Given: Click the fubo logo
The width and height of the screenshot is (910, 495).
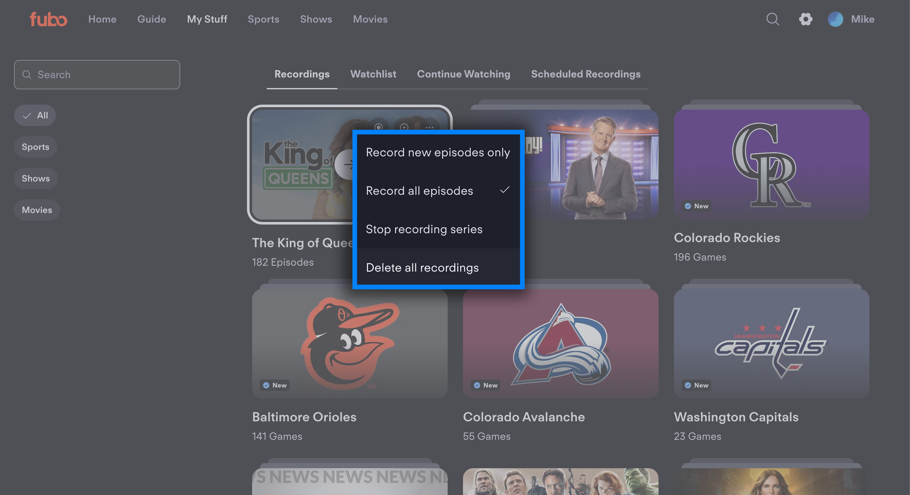Looking at the screenshot, I should 48,19.
